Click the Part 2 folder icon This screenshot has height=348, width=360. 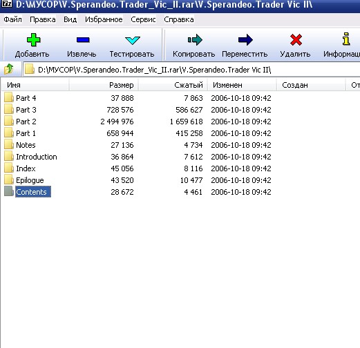coord(9,121)
